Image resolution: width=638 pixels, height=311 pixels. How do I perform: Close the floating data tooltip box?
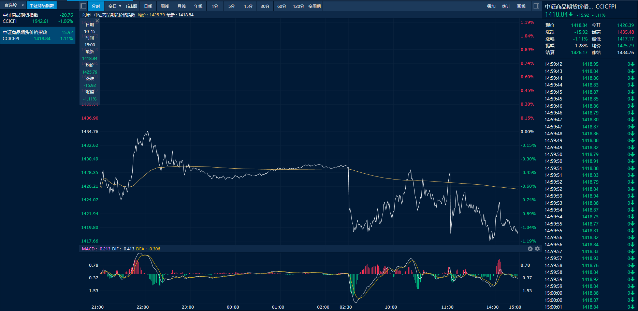click(x=97, y=21)
